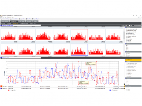
Task: Enable Apparent Power in the upper parameter list
Action: (127, 35)
